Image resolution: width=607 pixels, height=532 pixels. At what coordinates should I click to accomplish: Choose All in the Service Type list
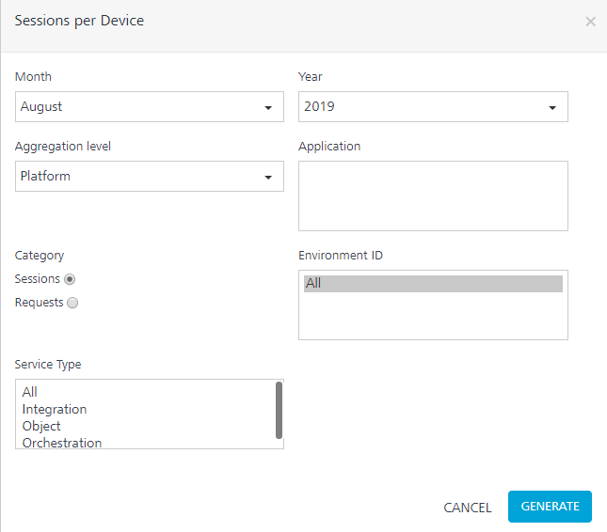click(x=30, y=392)
